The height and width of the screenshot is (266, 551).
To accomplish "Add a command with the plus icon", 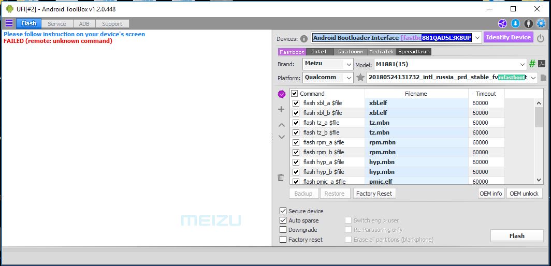I will tap(281, 109).
